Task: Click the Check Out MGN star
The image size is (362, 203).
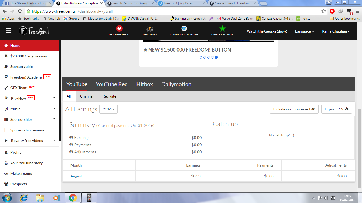Action: (x=222, y=28)
